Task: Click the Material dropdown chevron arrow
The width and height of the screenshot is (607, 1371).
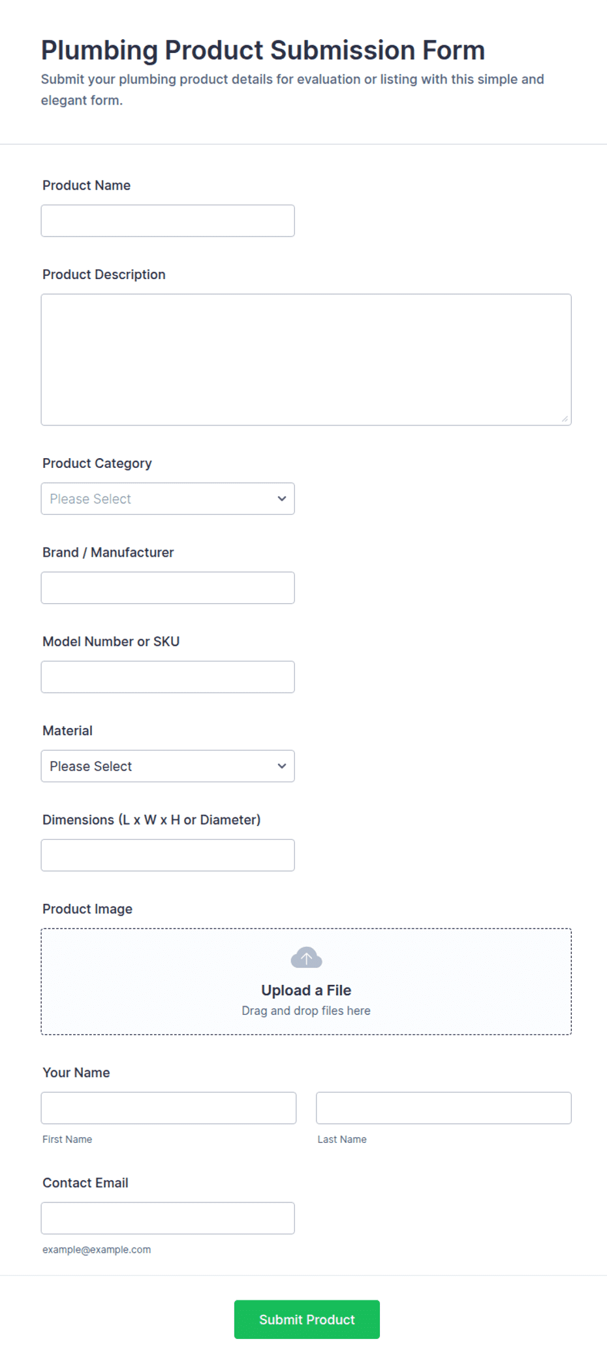Action: coord(282,766)
